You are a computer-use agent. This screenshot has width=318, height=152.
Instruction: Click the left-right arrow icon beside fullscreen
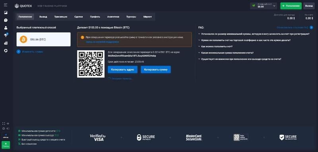(8, 123)
